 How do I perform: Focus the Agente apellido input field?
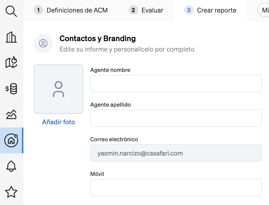(176, 118)
